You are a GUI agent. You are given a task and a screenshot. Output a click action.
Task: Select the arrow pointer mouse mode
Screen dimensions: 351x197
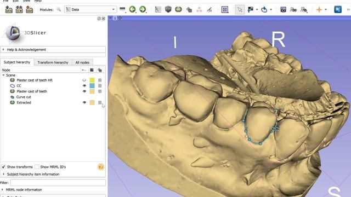(x=240, y=9)
